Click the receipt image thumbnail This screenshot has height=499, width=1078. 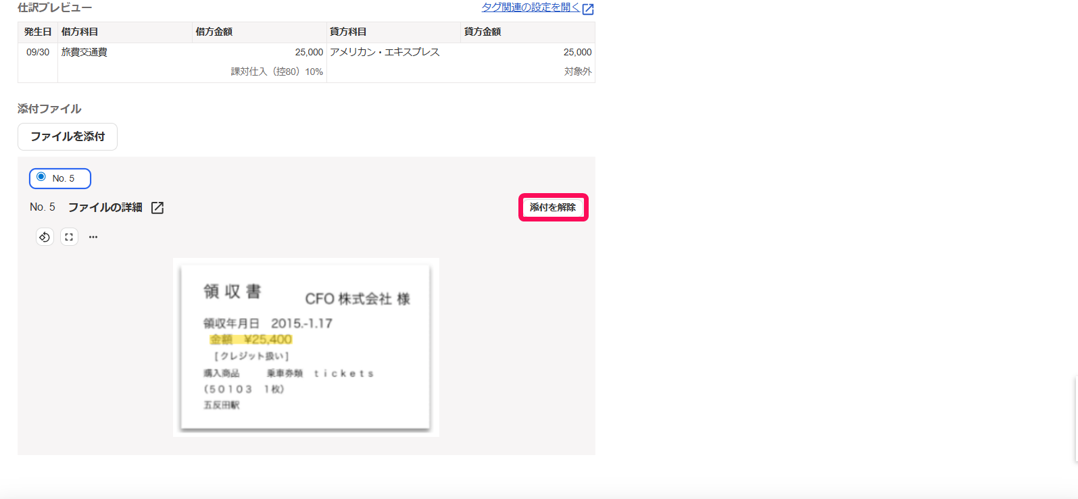305,347
